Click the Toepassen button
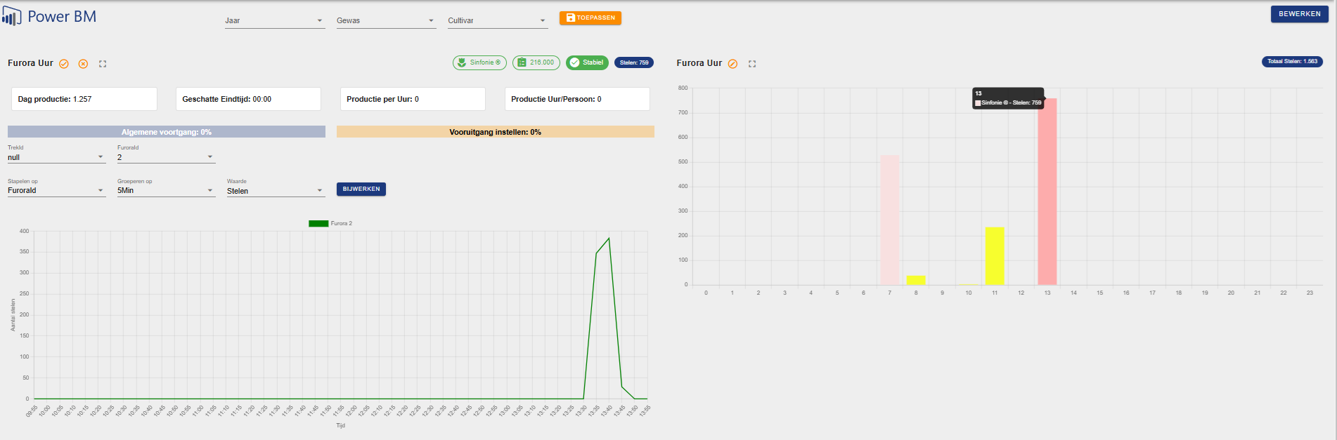Screen dimensions: 1337x440 (590, 18)
